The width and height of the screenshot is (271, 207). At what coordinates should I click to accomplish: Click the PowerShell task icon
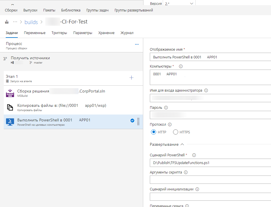[10, 122]
